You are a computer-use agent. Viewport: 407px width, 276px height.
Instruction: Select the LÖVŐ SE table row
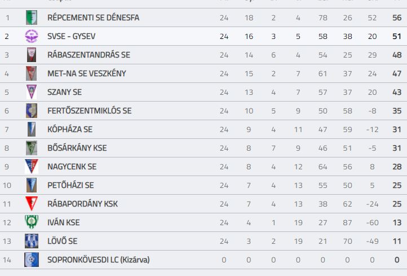coord(203,241)
